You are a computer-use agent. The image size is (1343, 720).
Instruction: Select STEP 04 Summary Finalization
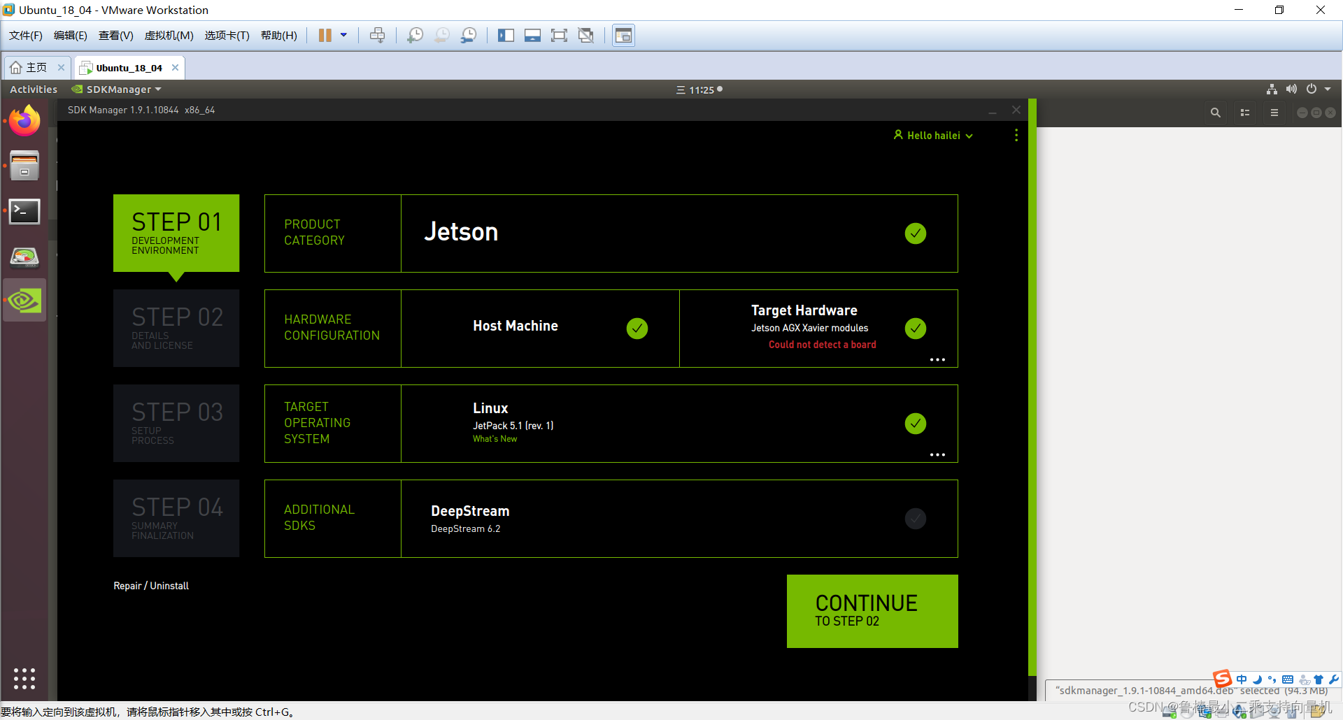click(x=176, y=518)
